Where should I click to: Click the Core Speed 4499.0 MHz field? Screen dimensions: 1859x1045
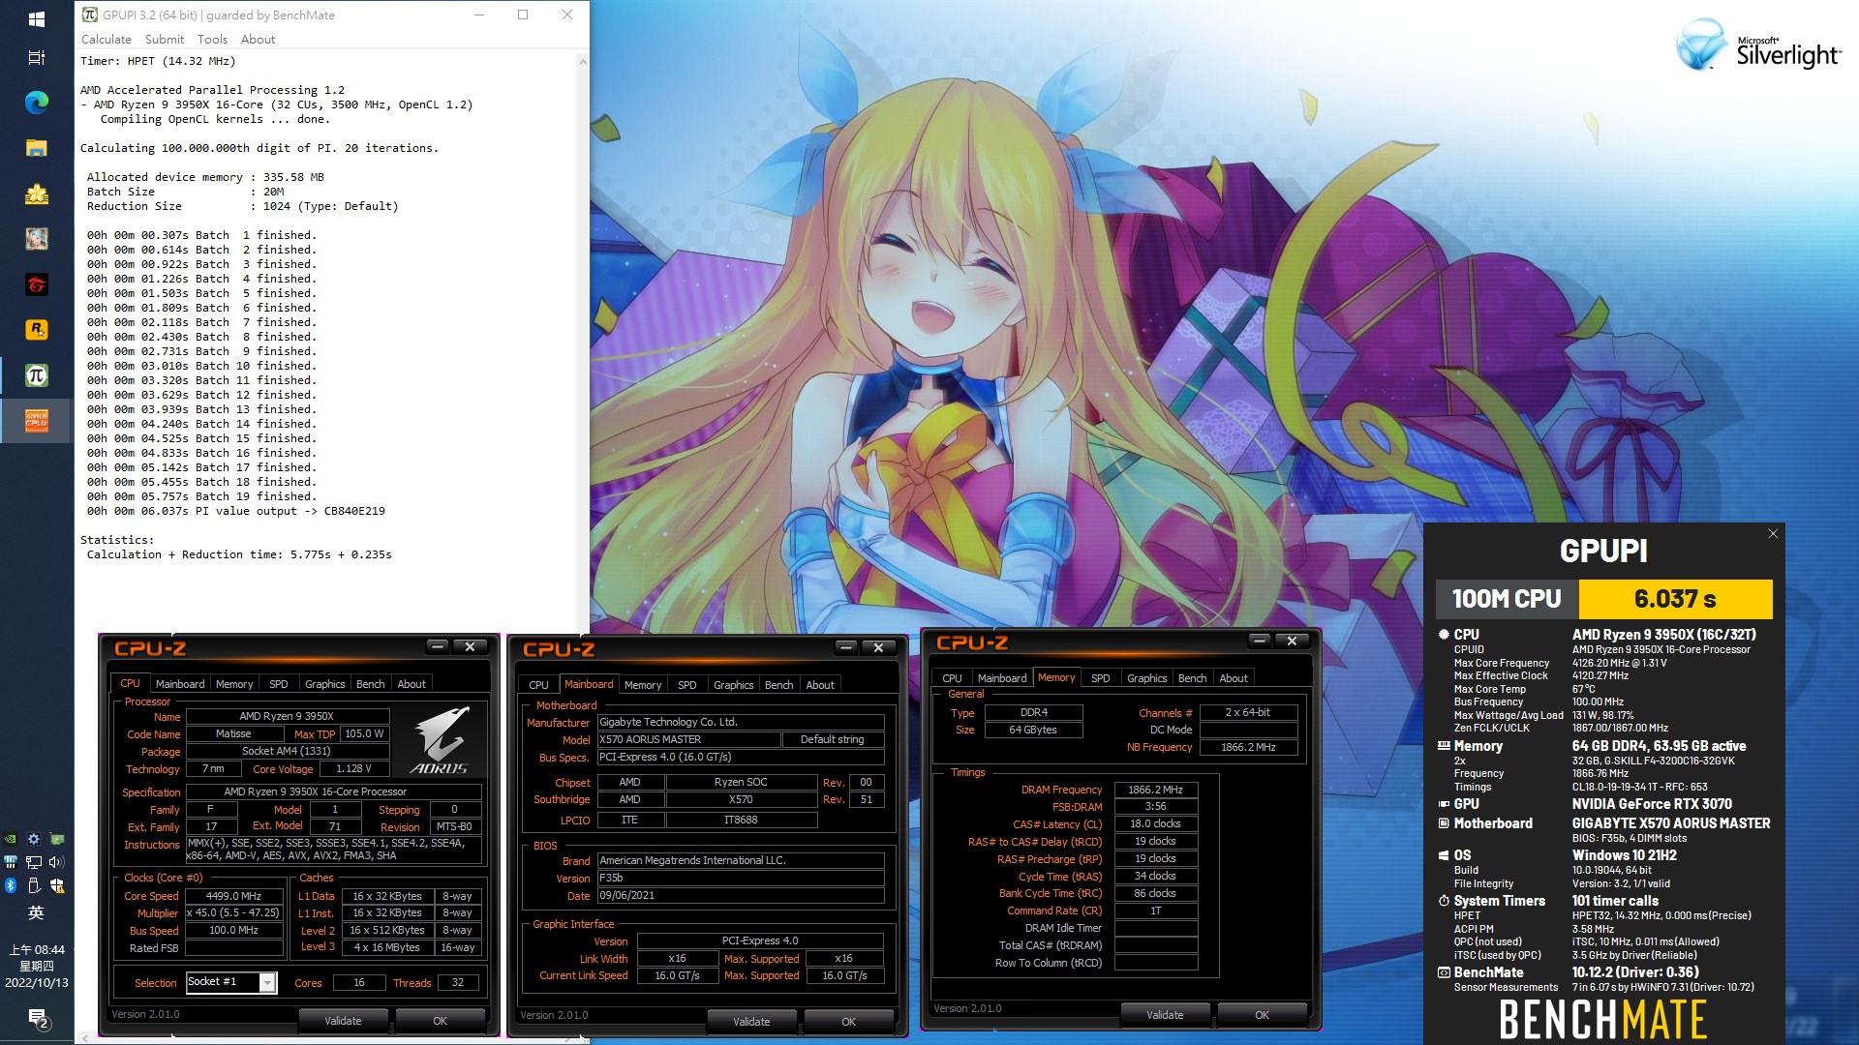tap(234, 896)
